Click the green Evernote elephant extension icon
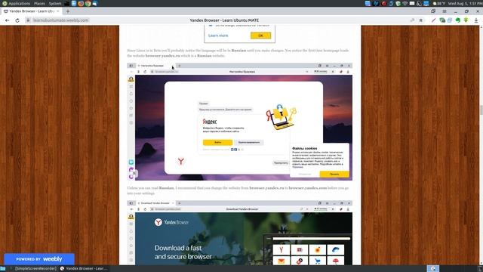Screen dimensions: 483x272 tap(458, 20)
